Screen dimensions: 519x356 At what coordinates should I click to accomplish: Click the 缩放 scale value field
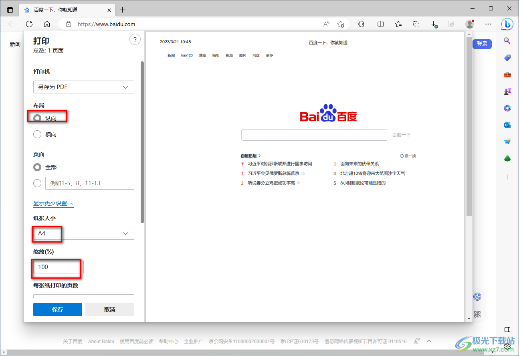[x=59, y=267]
